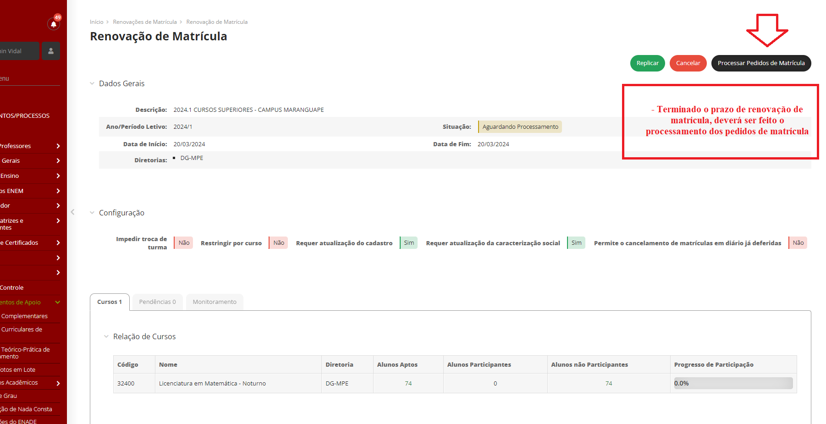Screen dimensions: 826x424
Task: Click Processar Pedidos de Matrícula button
Action: coord(761,63)
